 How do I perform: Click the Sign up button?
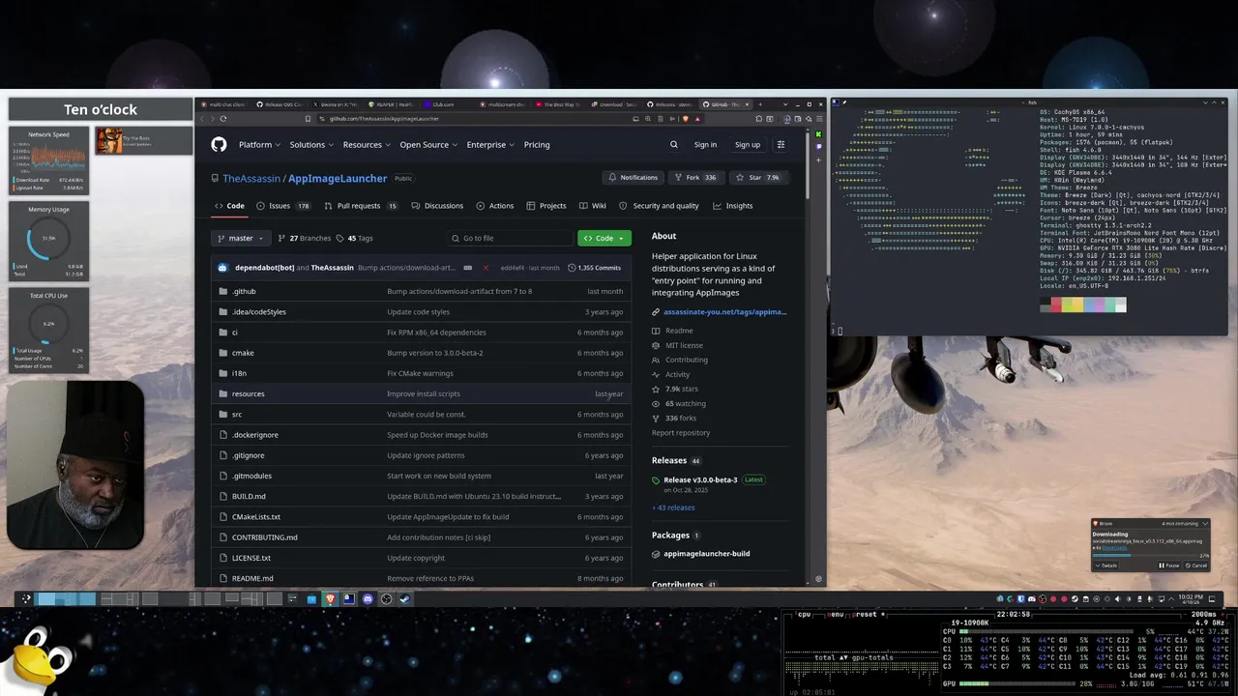(x=748, y=144)
